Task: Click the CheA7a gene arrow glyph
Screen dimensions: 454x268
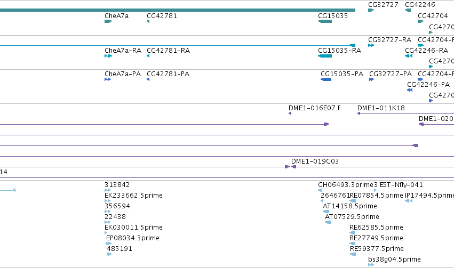Action: [108, 21]
